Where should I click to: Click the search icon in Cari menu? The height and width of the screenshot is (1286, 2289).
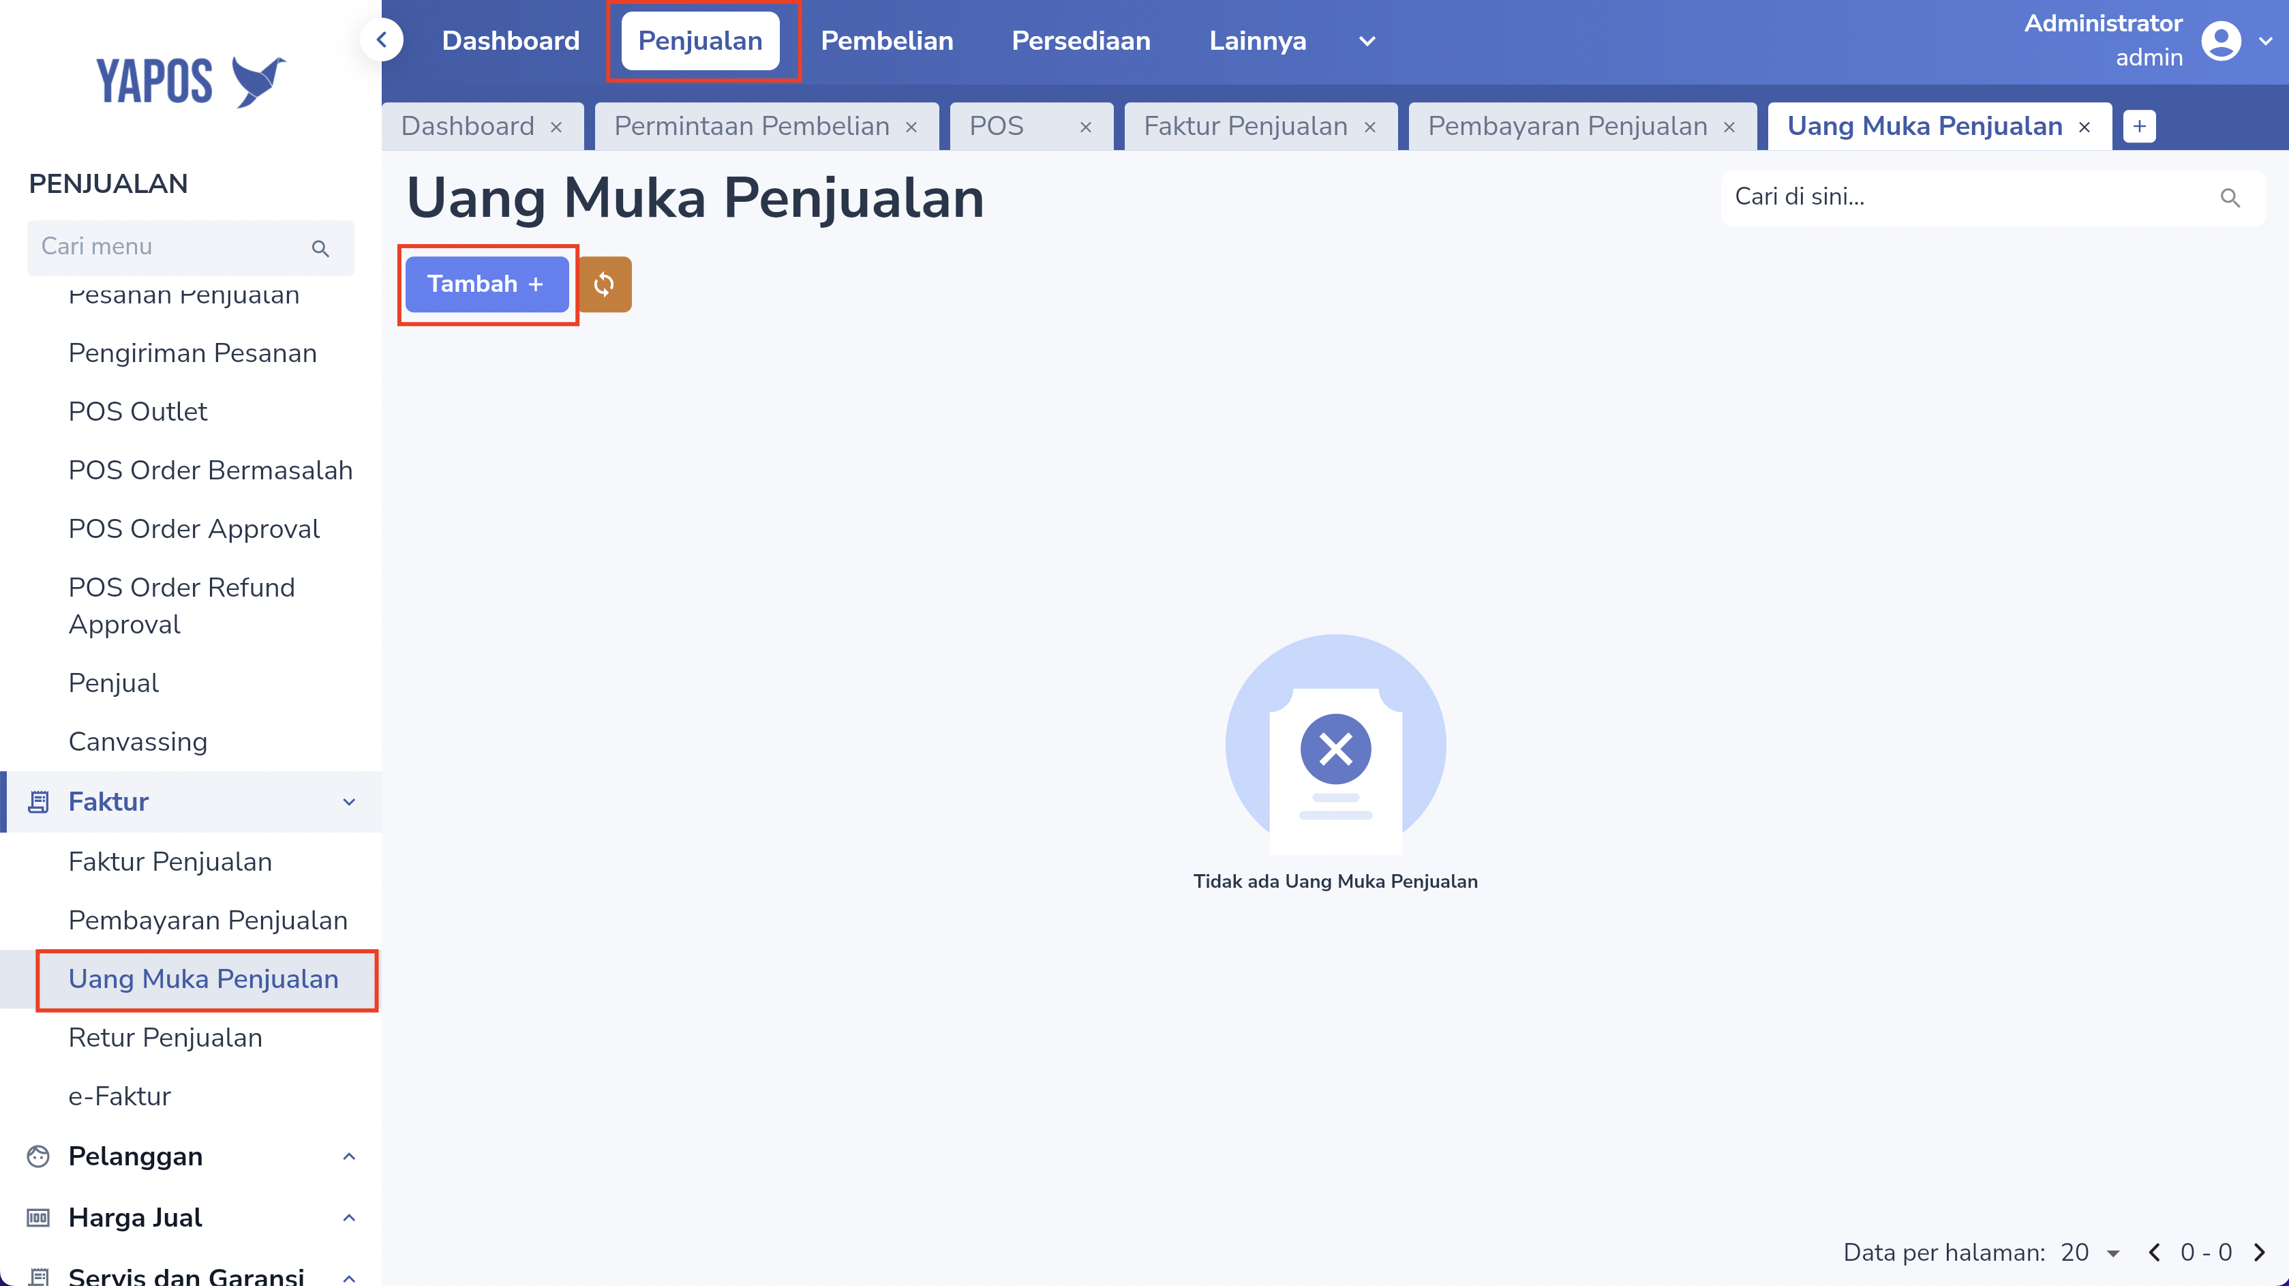click(321, 248)
